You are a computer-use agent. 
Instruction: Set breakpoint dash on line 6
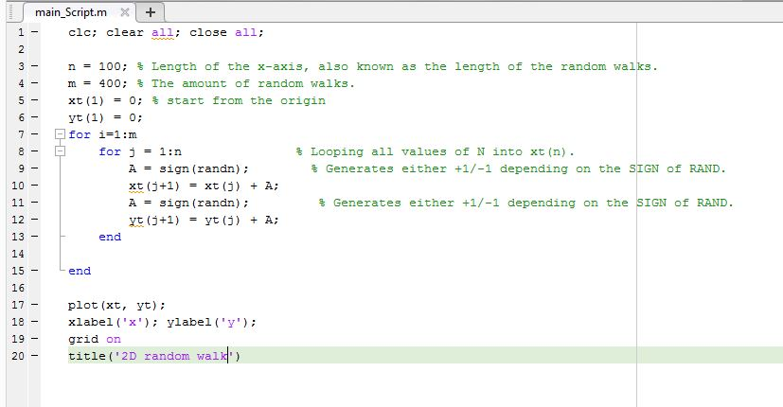34,117
